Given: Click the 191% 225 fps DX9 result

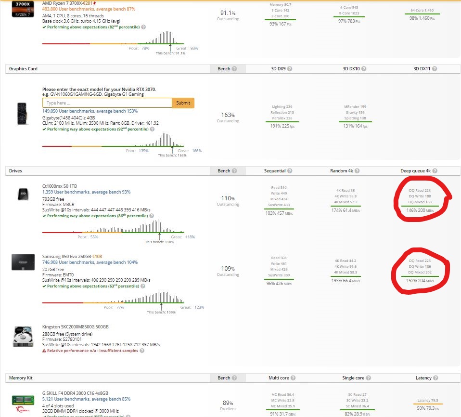Looking at the screenshot, I should click(282, 126).
